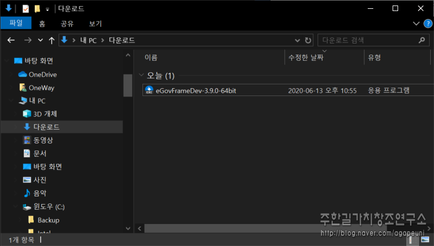The height and width of the screenshot is (246, 434).
Task: Select 바탕 화면 at the tree top
Action: (39, 61)
